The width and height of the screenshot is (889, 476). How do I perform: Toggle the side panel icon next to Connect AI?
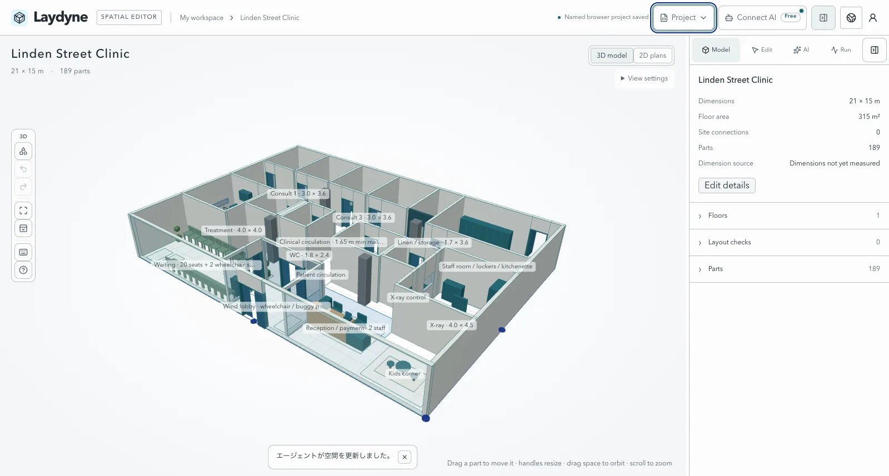pos(823,18)
